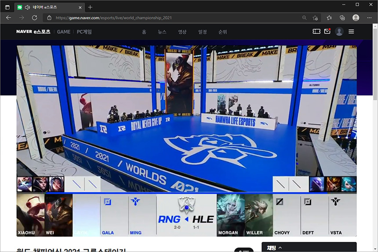The height and width of the screenshot is (252, 378).
Task: Go to the 영상 menu
Action: point(182,32)
